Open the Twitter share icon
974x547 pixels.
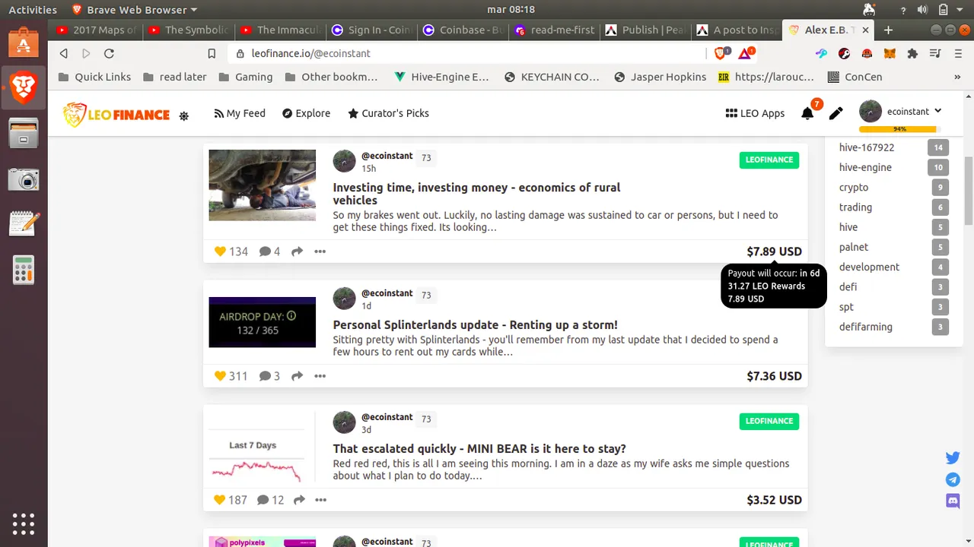coord(953,458)
